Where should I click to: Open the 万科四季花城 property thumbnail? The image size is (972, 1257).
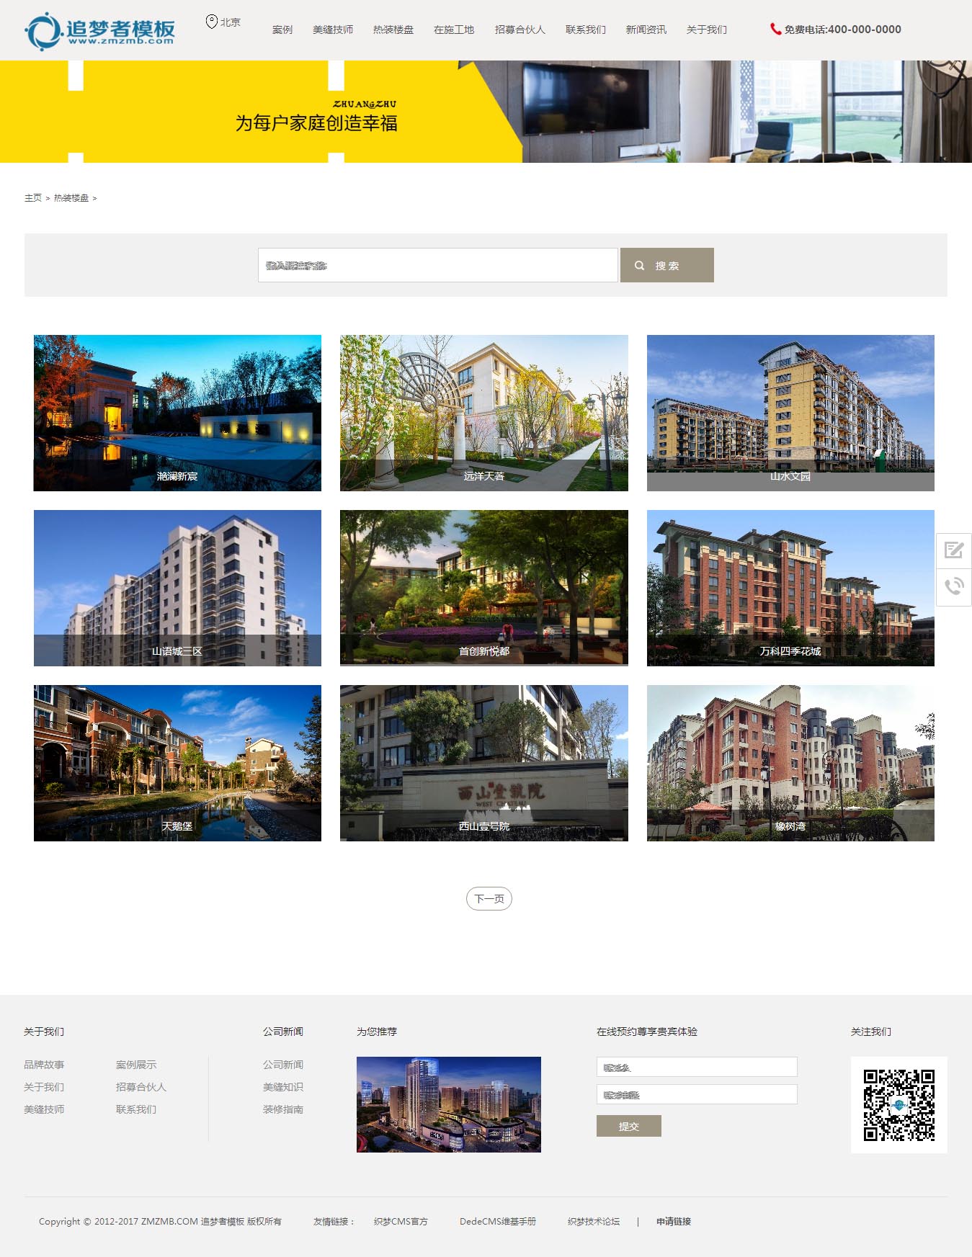(790, 588)
